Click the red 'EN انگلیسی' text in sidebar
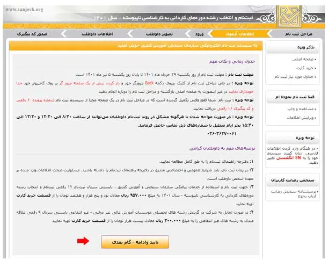Image resolution: width=328 pixels, height=260 pixels. pos(289,158)
